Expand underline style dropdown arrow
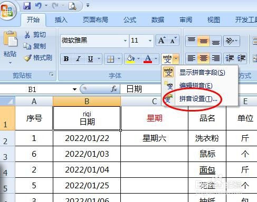This screenshot has width=257, height=202. point(99,59)
